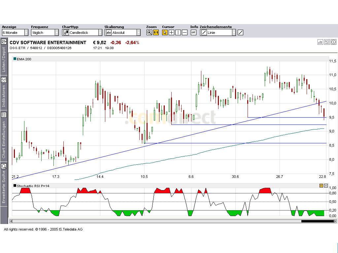Viewport: 338px width, 253px height.
Task: Open the Indikatoren chart icon
Action: (4, 80)
